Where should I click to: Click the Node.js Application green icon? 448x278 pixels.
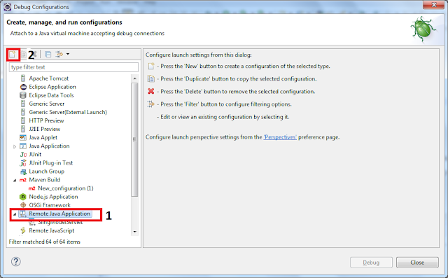[x=23, y=197]
